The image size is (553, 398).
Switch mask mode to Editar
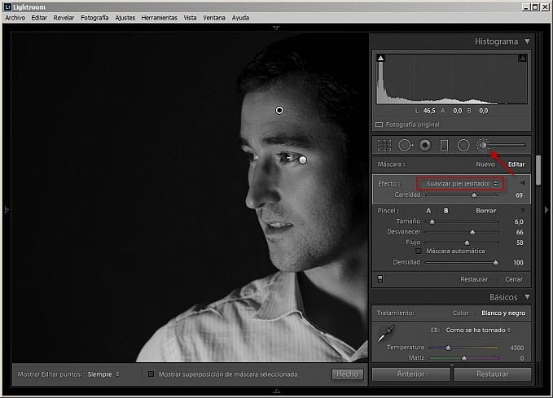pos(516,164)
